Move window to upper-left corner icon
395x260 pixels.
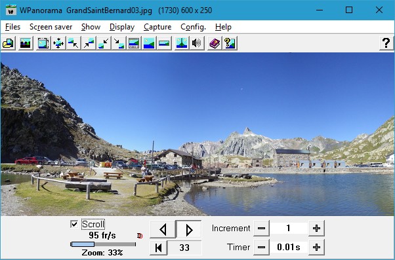point(73,43)
